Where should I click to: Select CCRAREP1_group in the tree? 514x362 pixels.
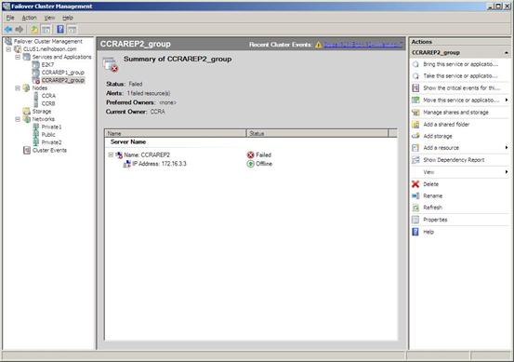62,73
